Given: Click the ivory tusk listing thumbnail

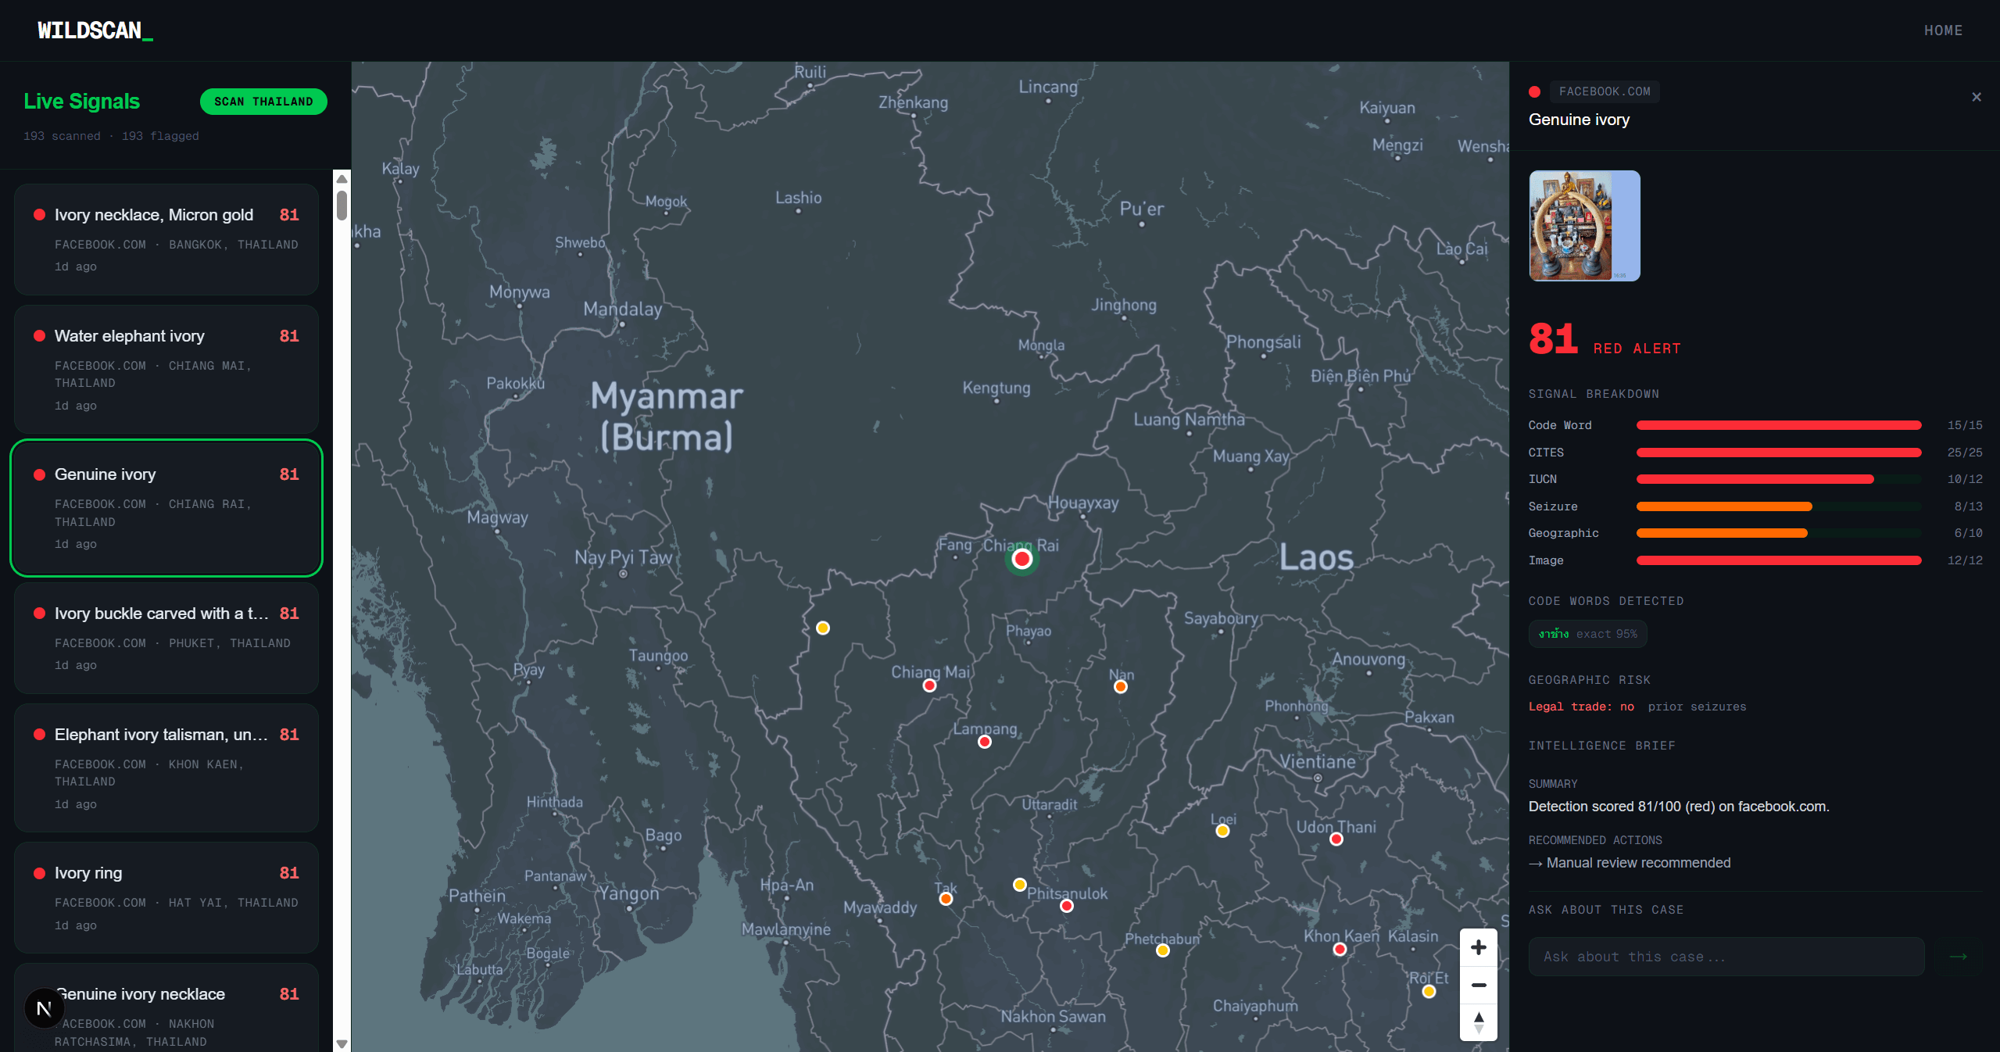Looking at the screenshot, I should tap(1584, 226).
